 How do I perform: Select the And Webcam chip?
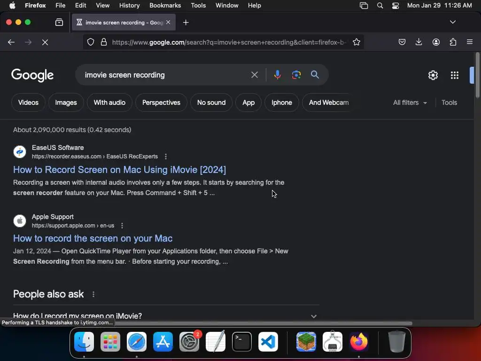[x=327, y=102]
